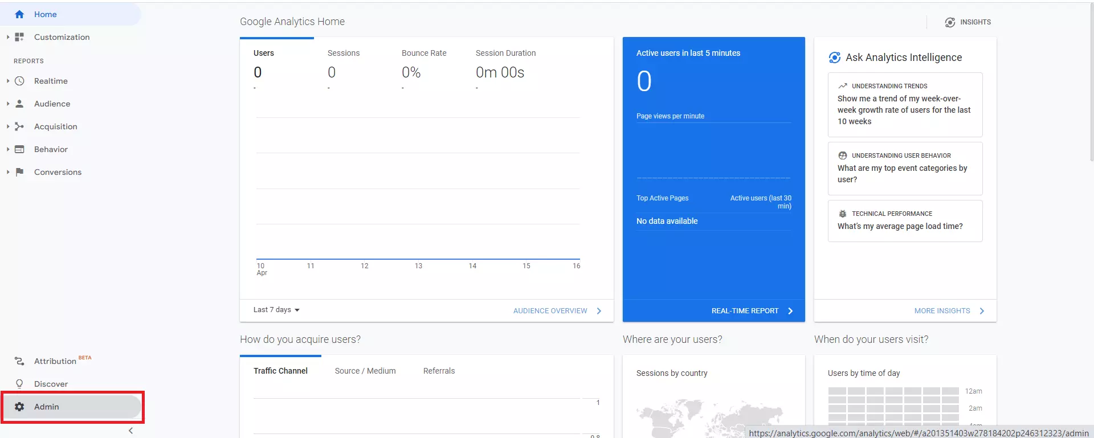Switch to the Source / Medium tab
Viewport: 1094px width, 438px height.
tap(365, 371)
